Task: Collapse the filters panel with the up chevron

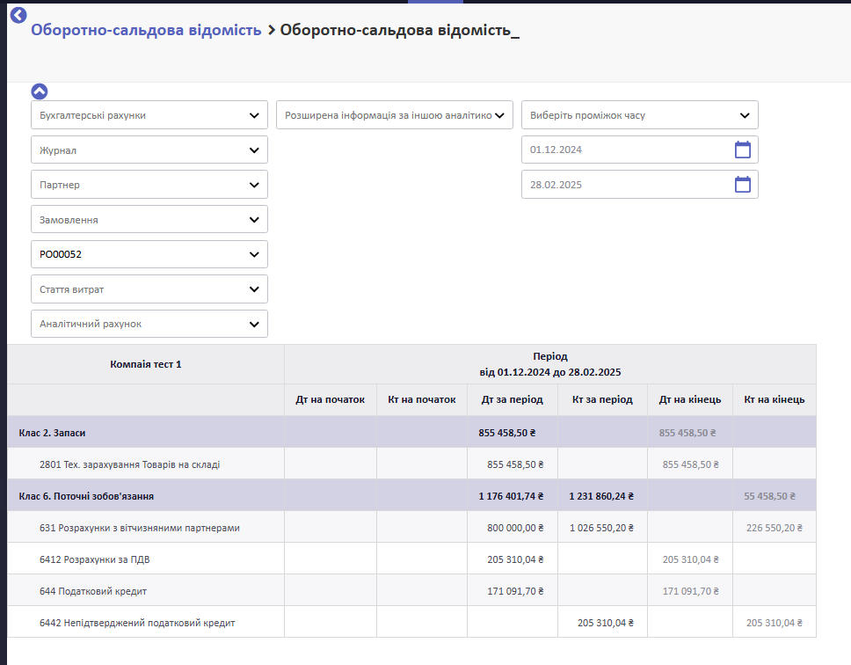Action: 39,91
